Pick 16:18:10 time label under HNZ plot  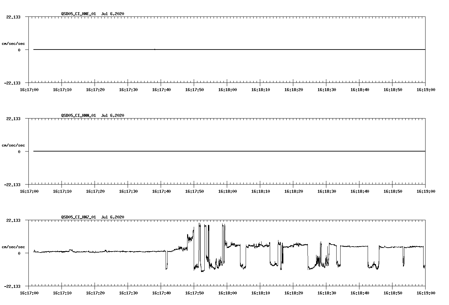tap(261, 293)
